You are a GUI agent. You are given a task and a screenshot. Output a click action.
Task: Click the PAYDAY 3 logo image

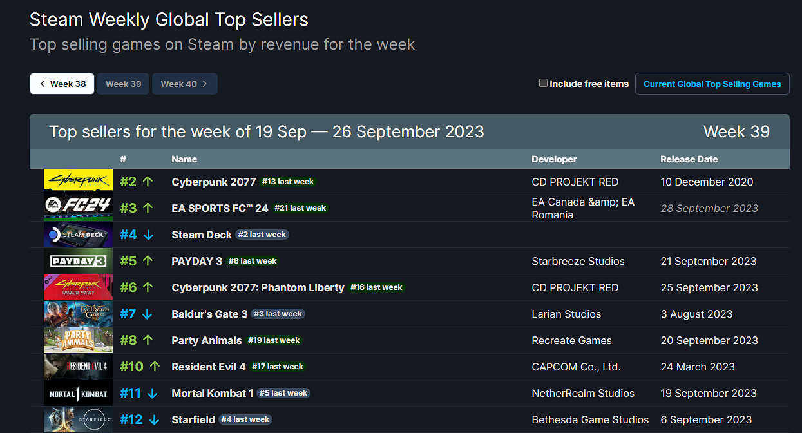[x=78, y=261]
